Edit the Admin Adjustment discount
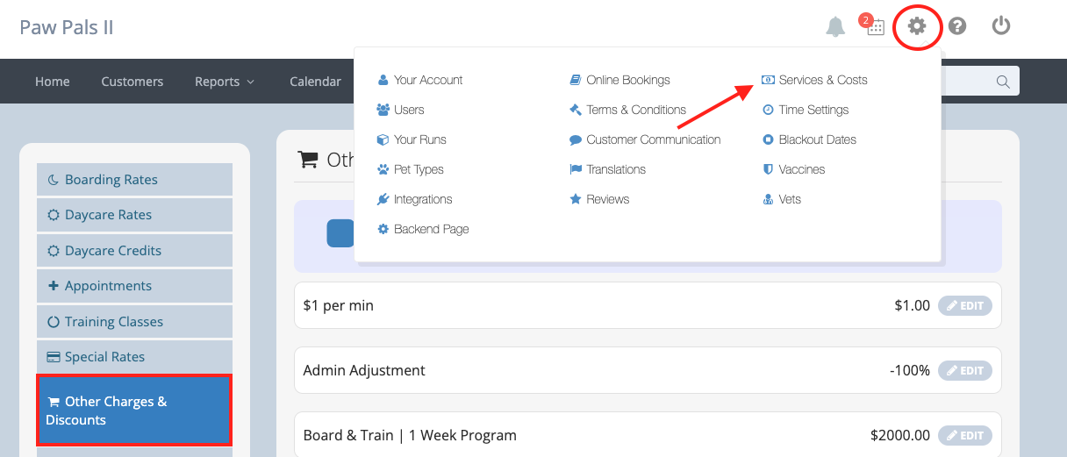 (965, 371)
